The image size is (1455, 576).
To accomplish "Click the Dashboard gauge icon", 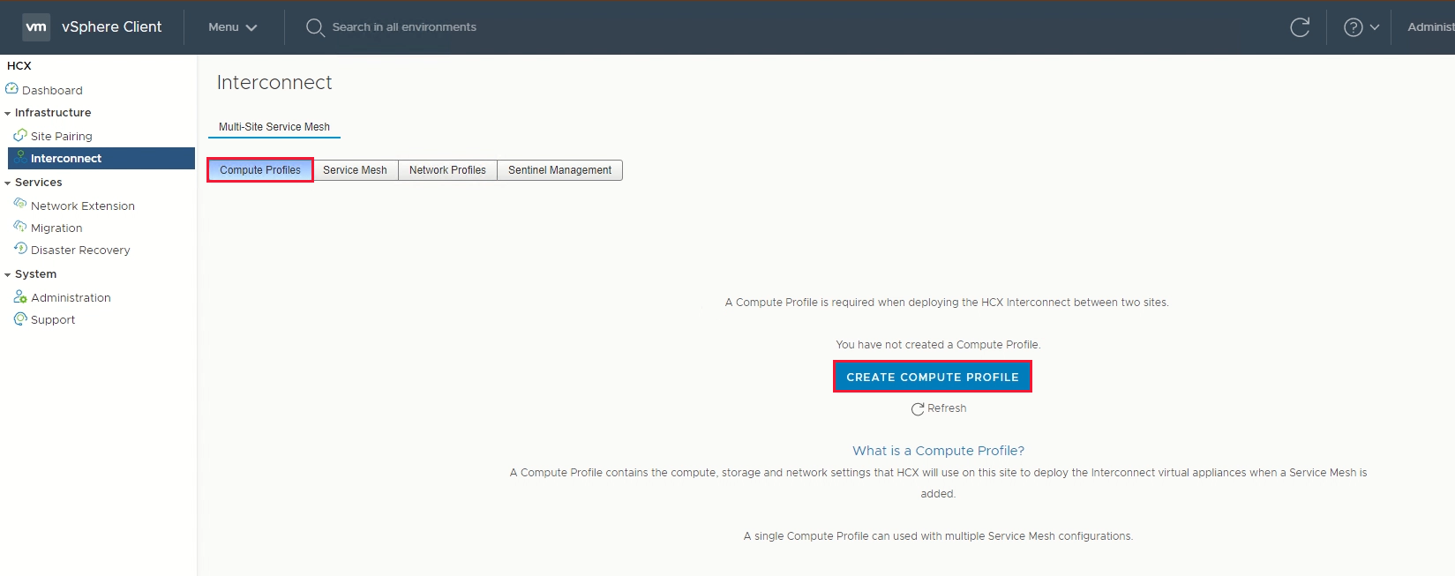I will [x=11, y=89].
